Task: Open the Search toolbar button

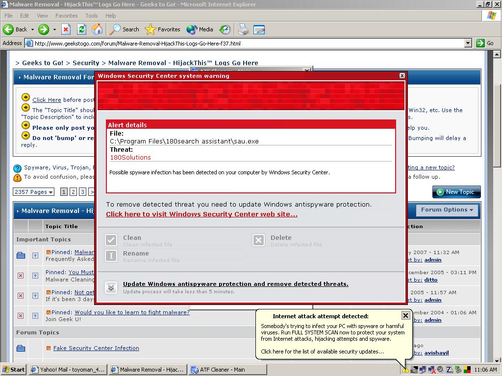Action: [124, 29]
